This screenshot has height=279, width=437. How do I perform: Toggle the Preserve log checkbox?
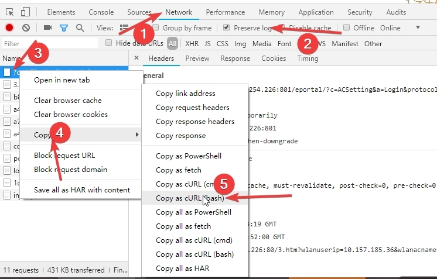226,27
